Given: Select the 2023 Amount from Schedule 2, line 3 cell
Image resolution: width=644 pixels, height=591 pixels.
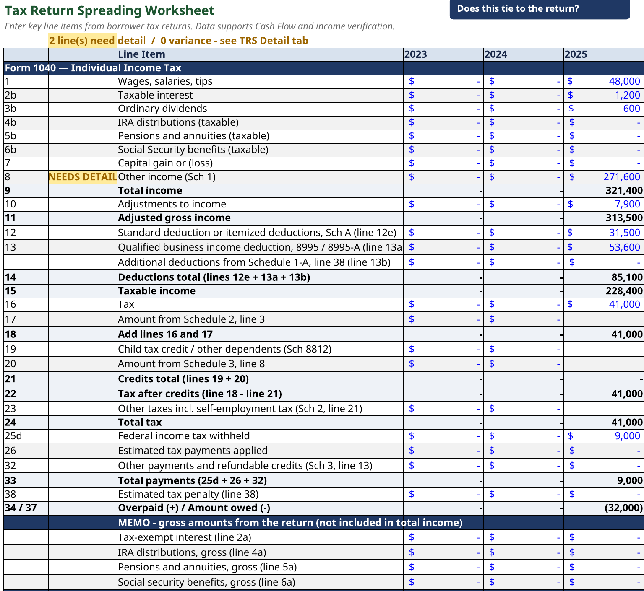Looking at the screenshot, I should 443,319.
